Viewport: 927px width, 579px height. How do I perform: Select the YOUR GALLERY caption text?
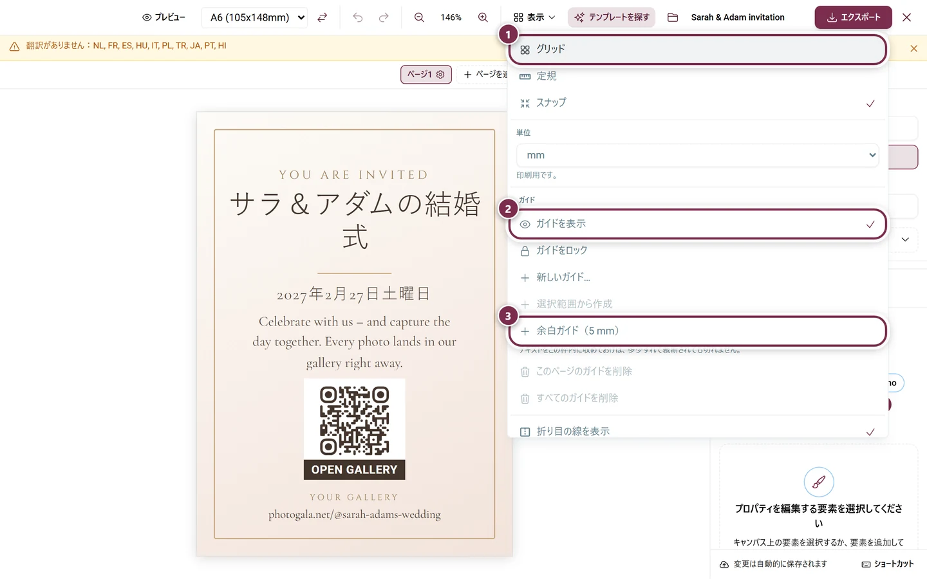point(354,497)
